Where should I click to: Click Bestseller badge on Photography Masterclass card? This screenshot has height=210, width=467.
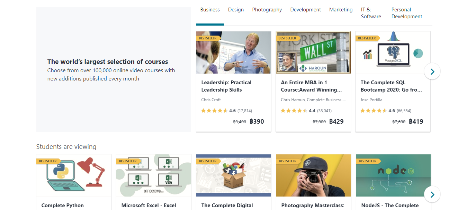pyautogui.click(x=288, y=161)
